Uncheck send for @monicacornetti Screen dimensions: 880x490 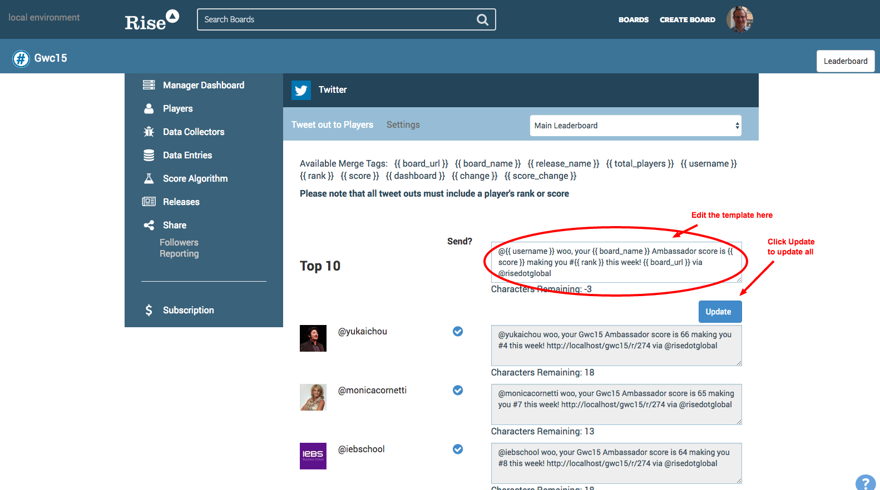458,390
